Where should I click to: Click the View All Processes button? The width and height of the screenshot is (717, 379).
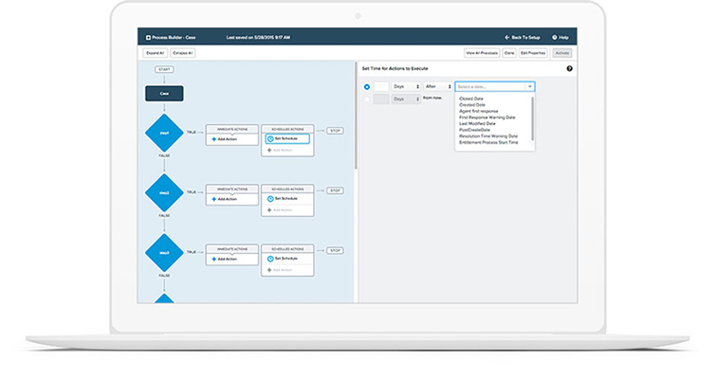(x=482, y=53)
